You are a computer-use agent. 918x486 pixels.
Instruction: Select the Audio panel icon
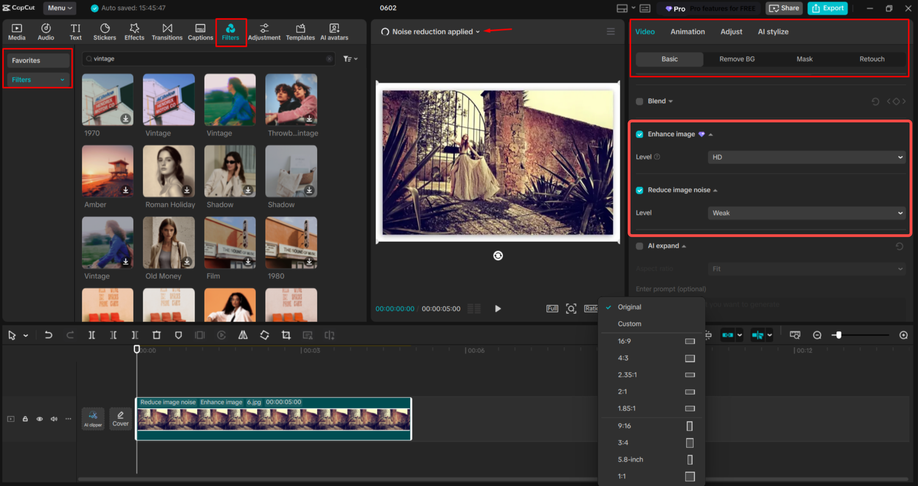tap(46, 31)
